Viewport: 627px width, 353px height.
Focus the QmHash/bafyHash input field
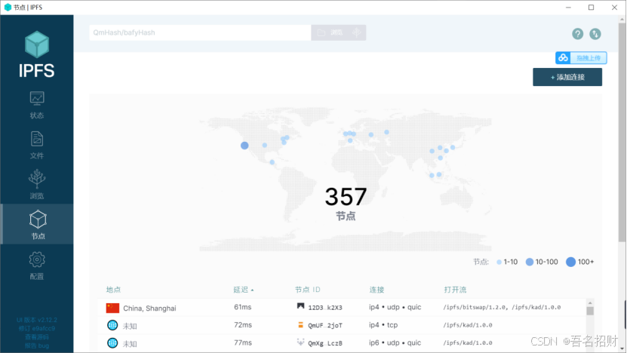200,32
